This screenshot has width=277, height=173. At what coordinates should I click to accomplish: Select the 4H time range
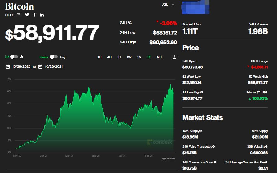(109, 57)
